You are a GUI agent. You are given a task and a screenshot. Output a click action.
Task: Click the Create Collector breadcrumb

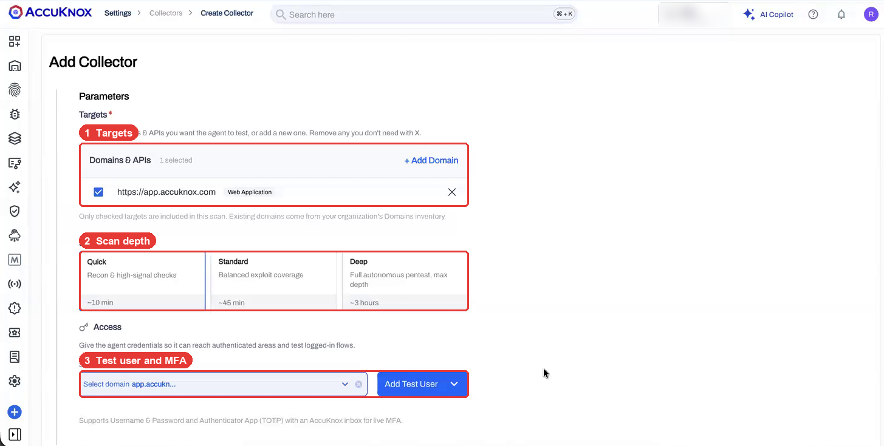coord(227,13)
